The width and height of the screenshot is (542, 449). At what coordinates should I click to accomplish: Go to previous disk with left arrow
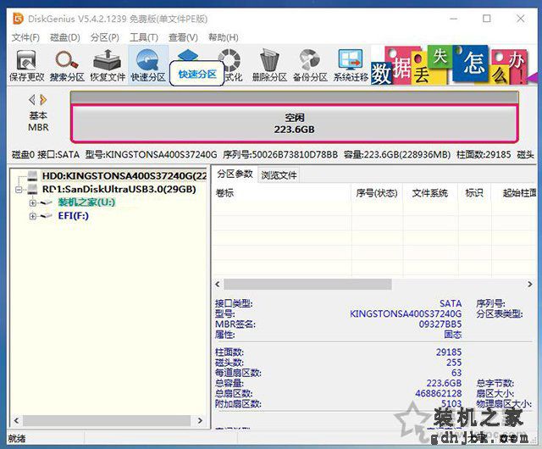[x=32, y=100]
